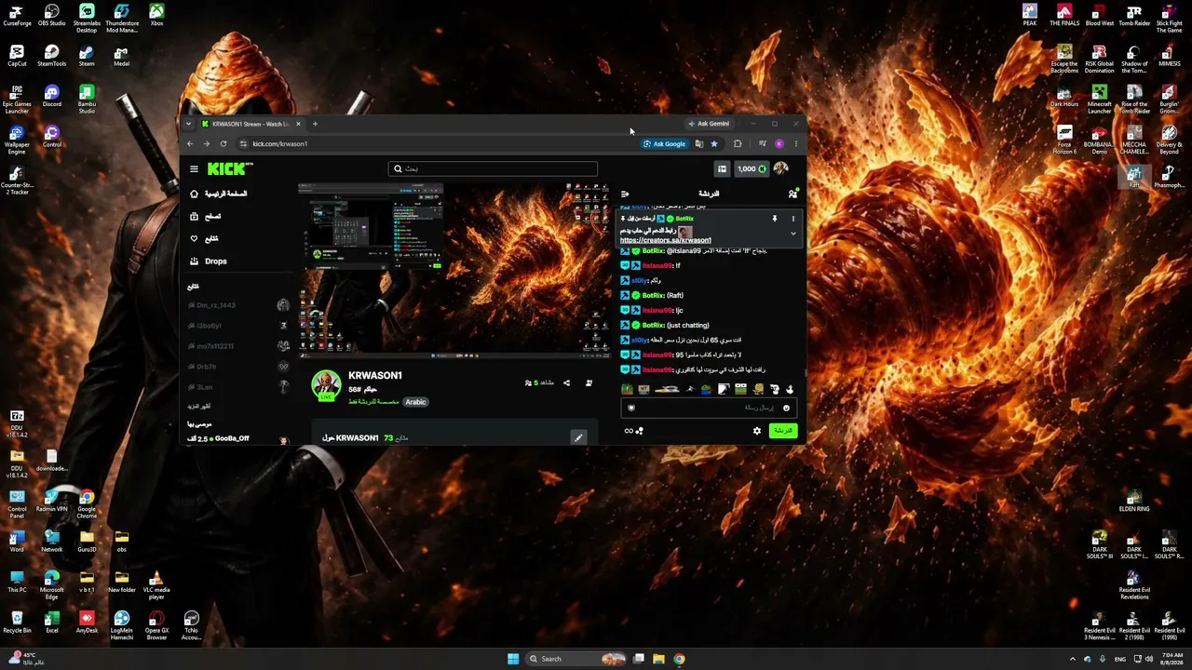Open the Kick profile avatar menu

pyautogui.click(x=781, y=168)
